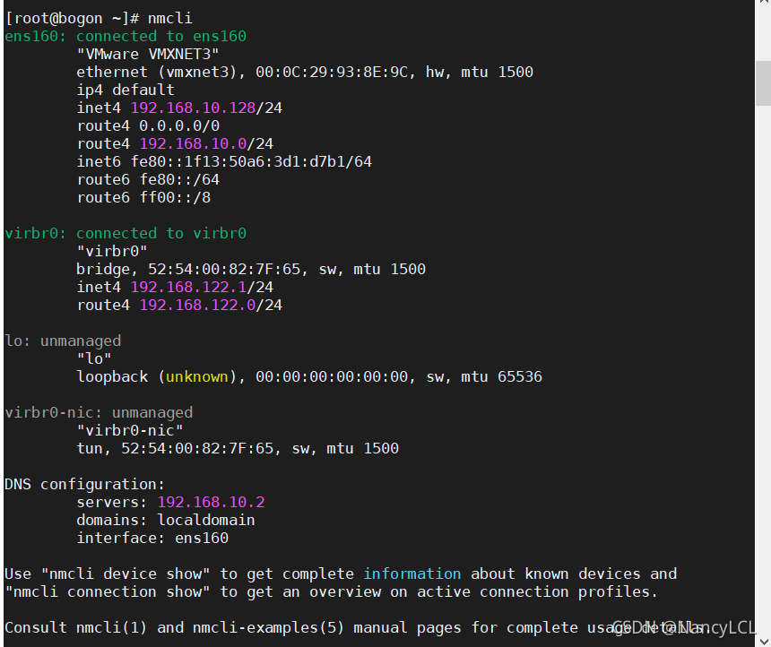Click the route4 0.0.0.0/0 line
The height and width of the screenshot is (647, 771).
tap(148, 125)
